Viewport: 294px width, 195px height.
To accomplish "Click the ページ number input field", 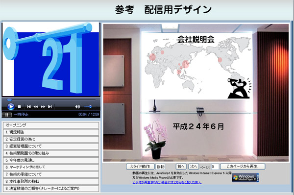I will tap(215, 167).
